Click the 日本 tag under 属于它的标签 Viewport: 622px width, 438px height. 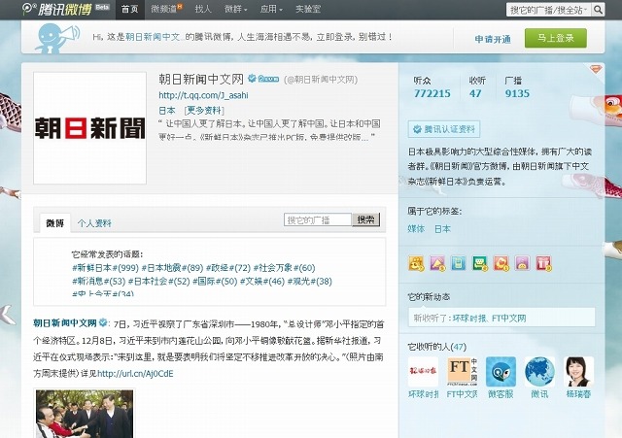coord(442,228)
